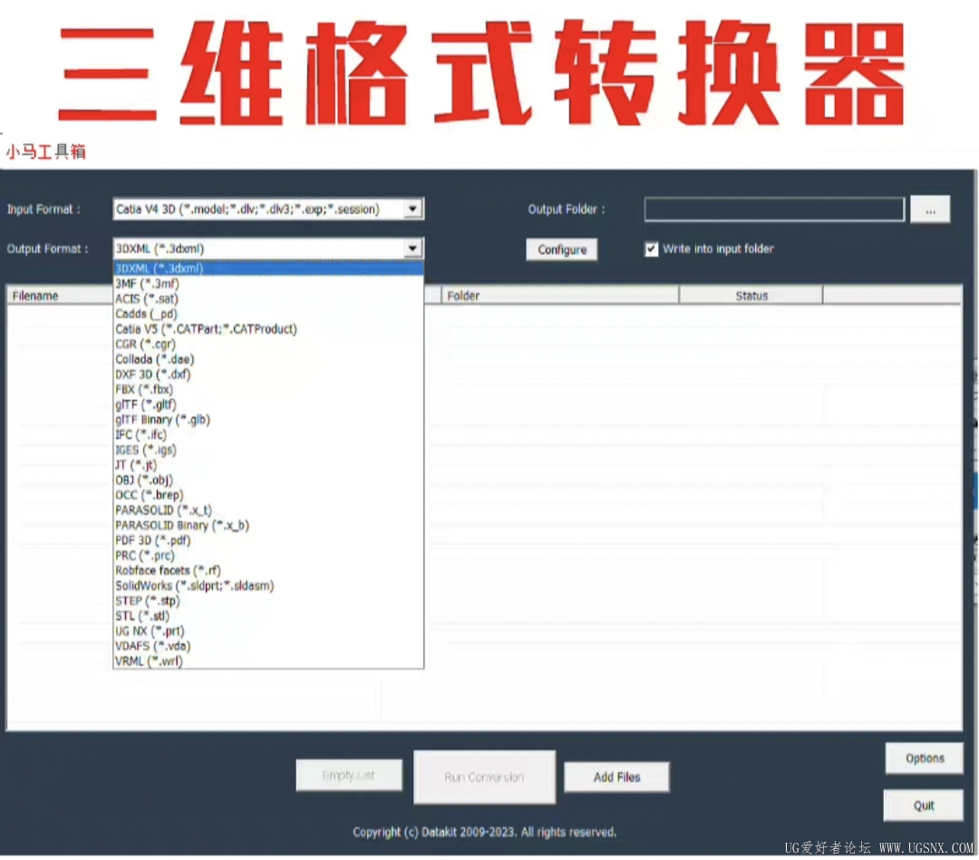Click the Add Files button
The image size is (979, 860).
point(617,777)
